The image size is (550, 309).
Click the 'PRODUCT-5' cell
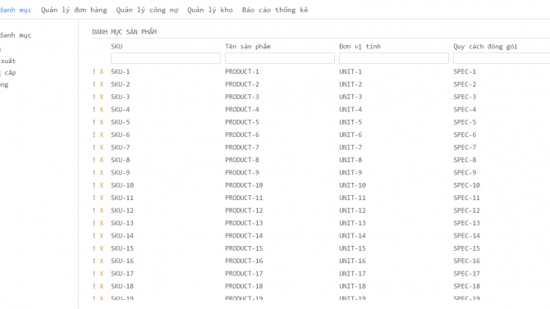(241, 122)
